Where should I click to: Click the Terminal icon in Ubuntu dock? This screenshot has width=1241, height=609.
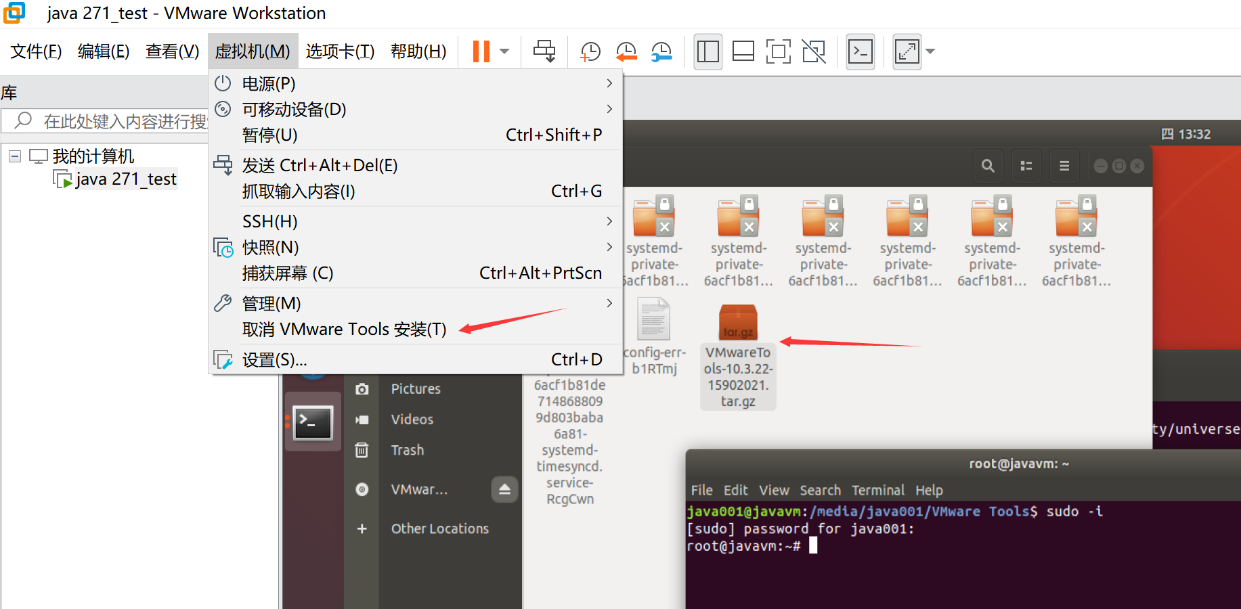[x=313, y=422]
